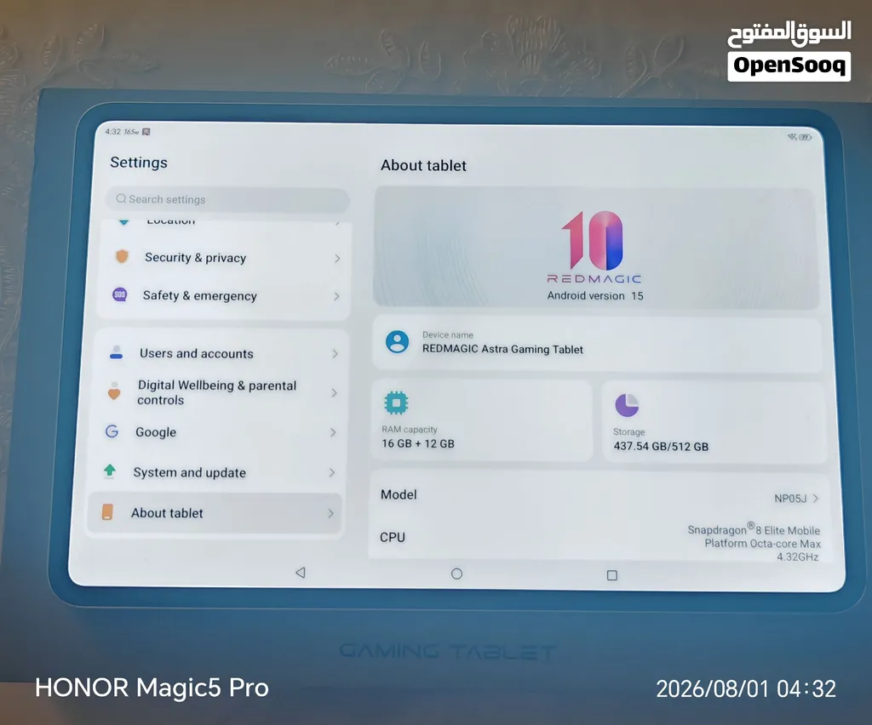The width and height of the screenshot is (872, 725).
Task: Tap Storage 437.54 GB/512 GB value
Action: pyautogui.click(x=661, y=446)
